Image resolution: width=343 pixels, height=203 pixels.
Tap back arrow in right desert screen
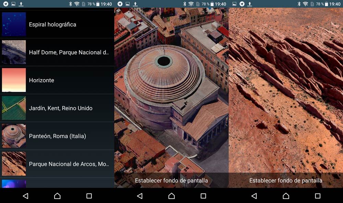click(x=254, y=196)
